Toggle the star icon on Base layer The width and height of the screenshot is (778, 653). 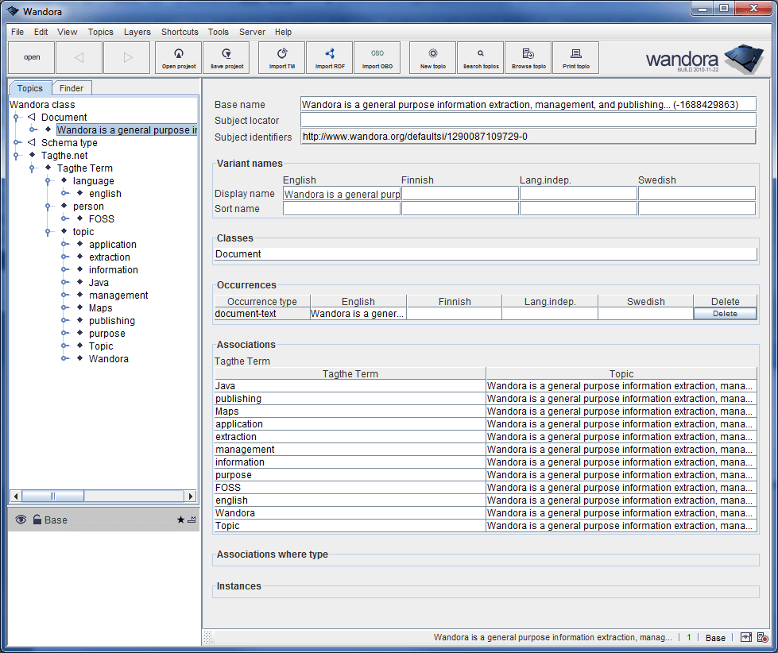[x=180, y=520]
